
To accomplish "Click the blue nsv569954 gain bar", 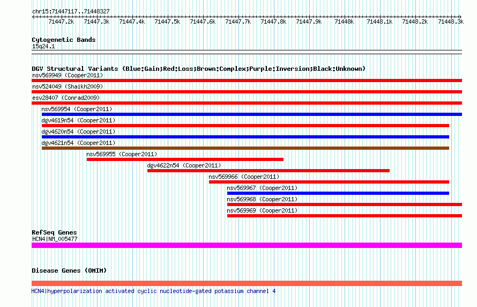I will click(x=252, y=114).
